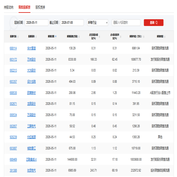Image resolution: width=177 pixels, height=177 pixels.
Task: Click 延长限售锁定期流通 in 301388 row
Action: 160,170
